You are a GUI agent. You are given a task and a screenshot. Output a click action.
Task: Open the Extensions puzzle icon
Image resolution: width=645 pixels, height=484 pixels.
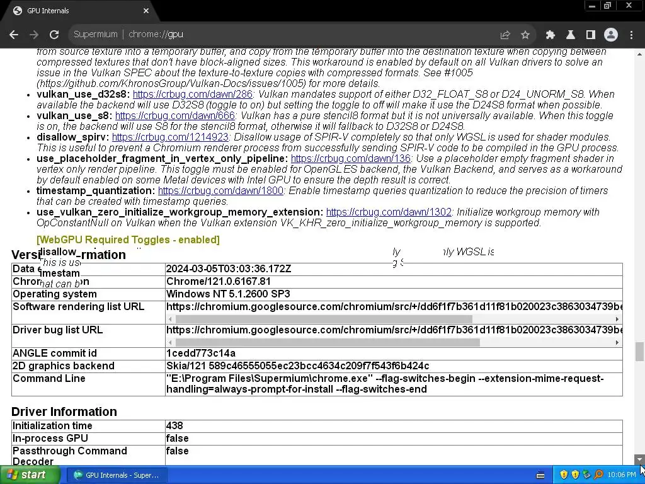point(550,35)
